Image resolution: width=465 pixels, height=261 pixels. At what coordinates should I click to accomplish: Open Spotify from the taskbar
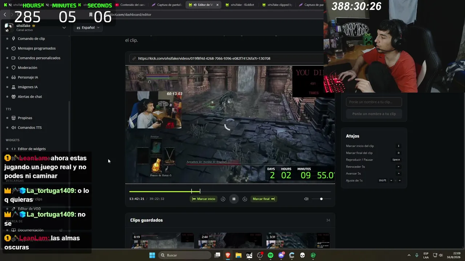coord(270,255)
